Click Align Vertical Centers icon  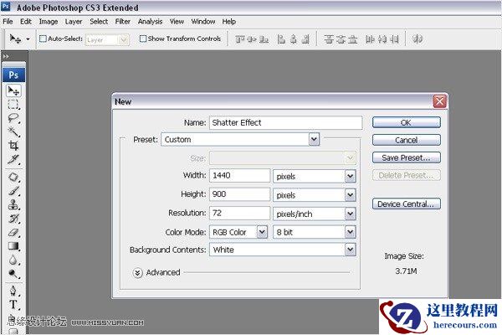pos(252,39)
